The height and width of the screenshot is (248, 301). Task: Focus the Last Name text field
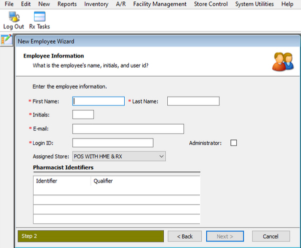tap(193, 101)
